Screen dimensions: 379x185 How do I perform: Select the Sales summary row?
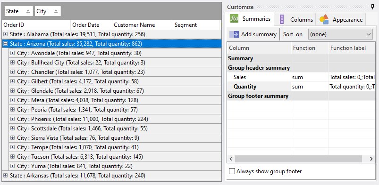tap(301, 77)
